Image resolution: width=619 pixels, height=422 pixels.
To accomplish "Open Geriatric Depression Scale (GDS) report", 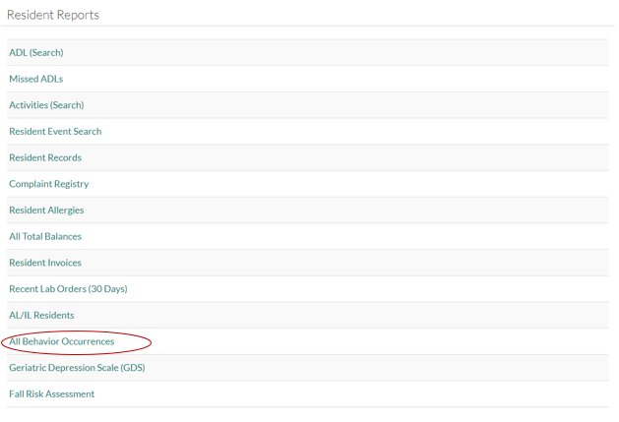I will pos(77,367).
